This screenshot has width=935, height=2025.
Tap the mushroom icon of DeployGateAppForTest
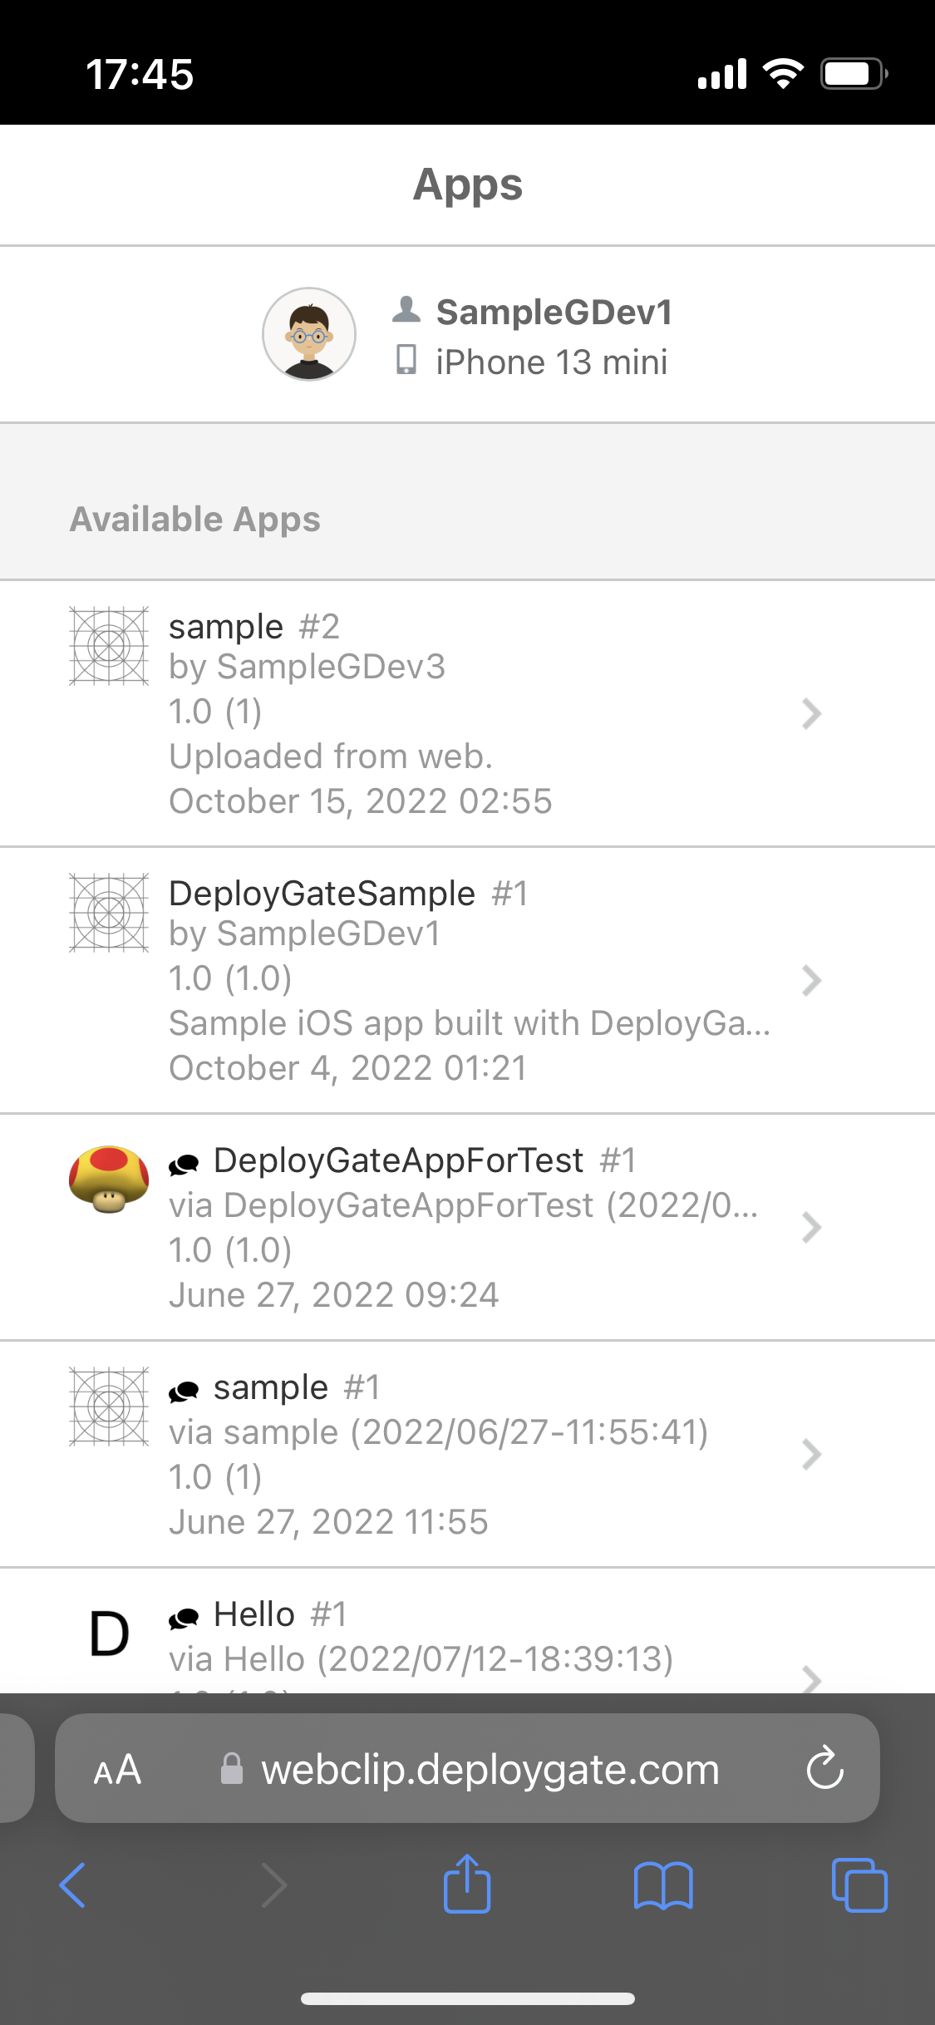point(109,1180)
